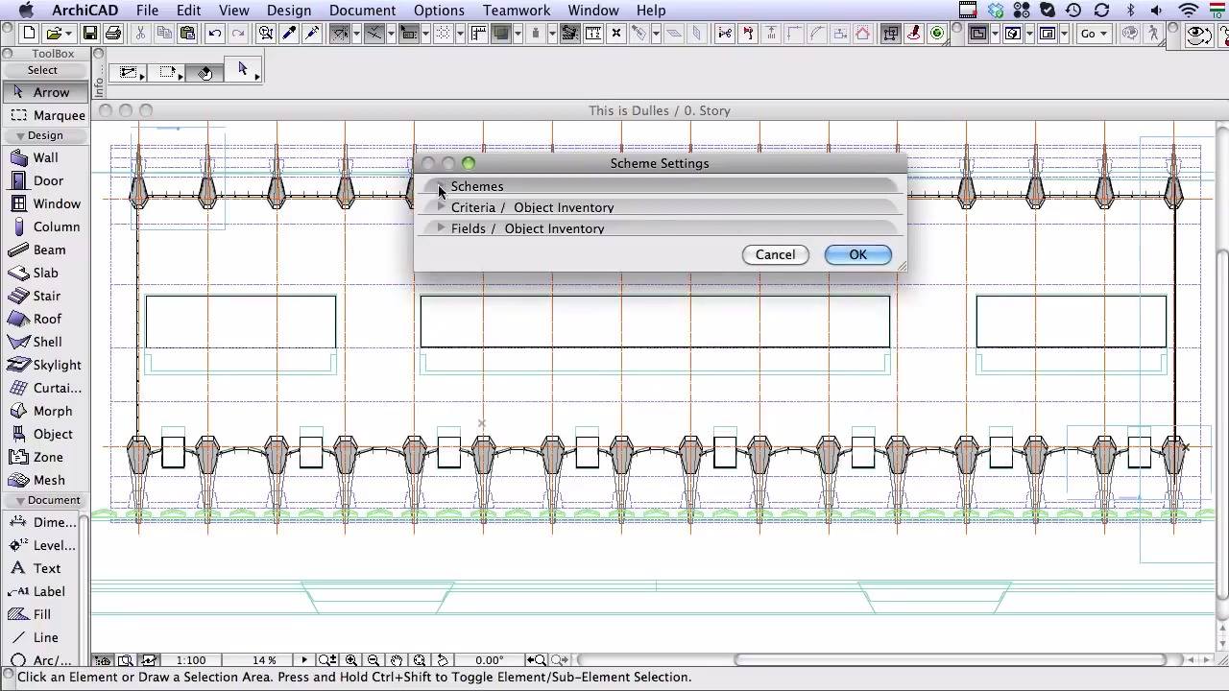Select the Object tool
Viewport: 1229px width, 691px height.
point(45,434)
